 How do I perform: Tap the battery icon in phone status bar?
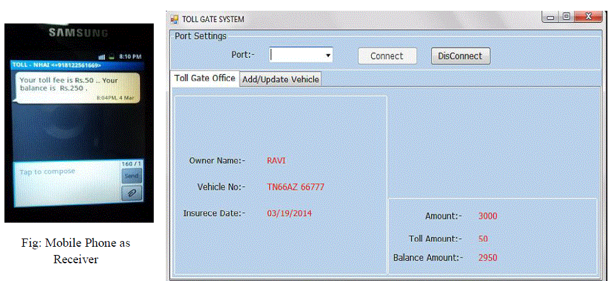pyautogui.click(x=112, y=56)
